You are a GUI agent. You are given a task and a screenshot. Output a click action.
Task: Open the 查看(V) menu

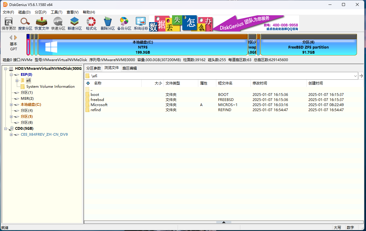tap(72, 12)
